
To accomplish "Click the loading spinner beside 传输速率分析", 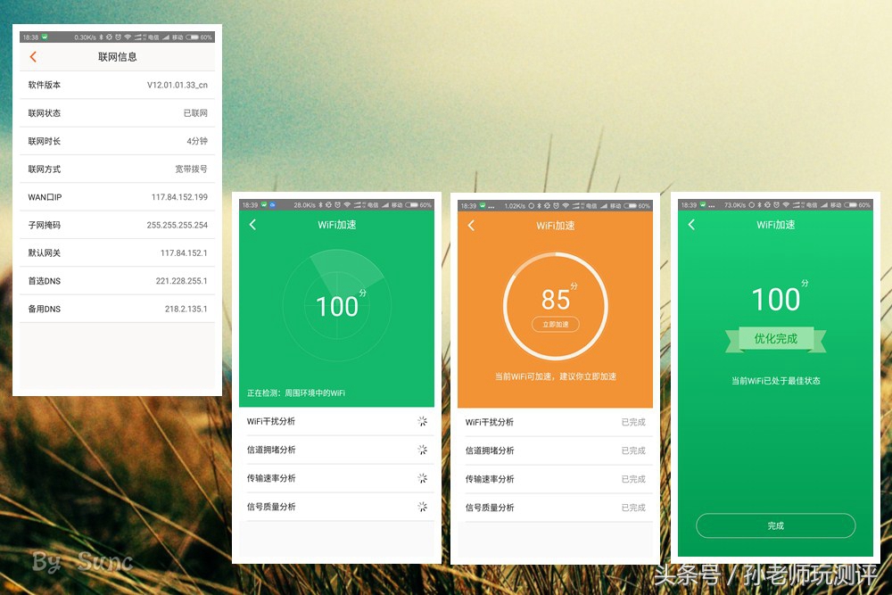I will pyautogui.click(x=422, y=478).
